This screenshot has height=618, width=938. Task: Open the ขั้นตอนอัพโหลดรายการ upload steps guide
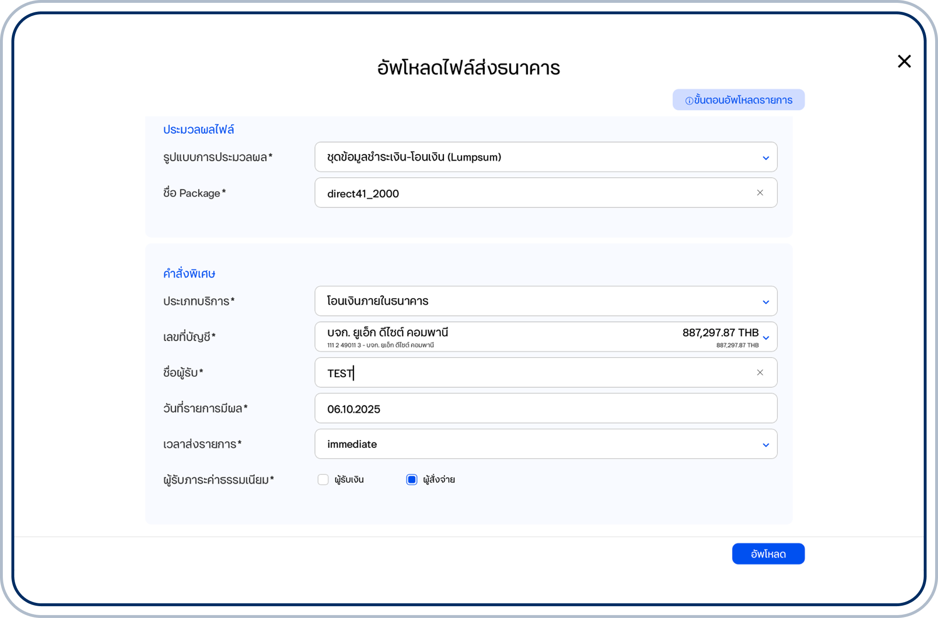click(x=739, y=100)
